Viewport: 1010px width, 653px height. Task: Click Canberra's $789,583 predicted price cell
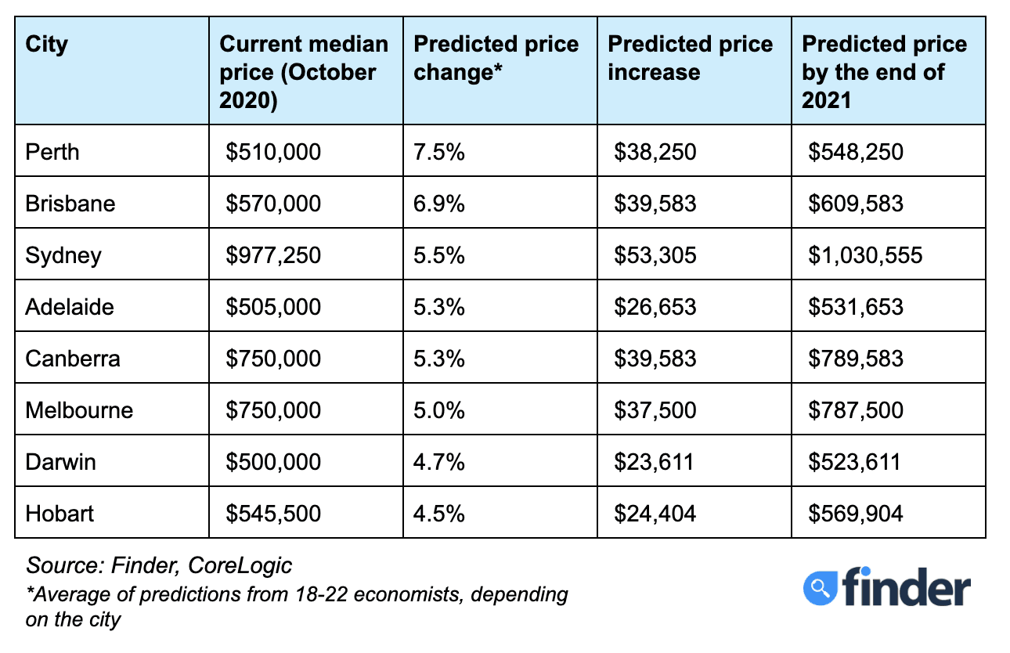tap(856, 359)
